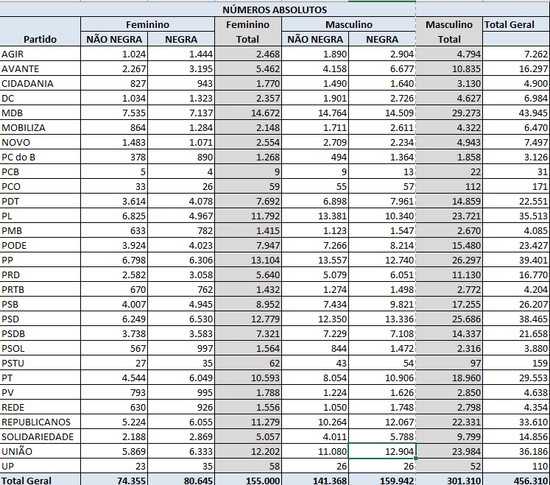Click the REPUBLICANOS party name cell
Viewport: 550px width, 485px height.
pos(40,422)
